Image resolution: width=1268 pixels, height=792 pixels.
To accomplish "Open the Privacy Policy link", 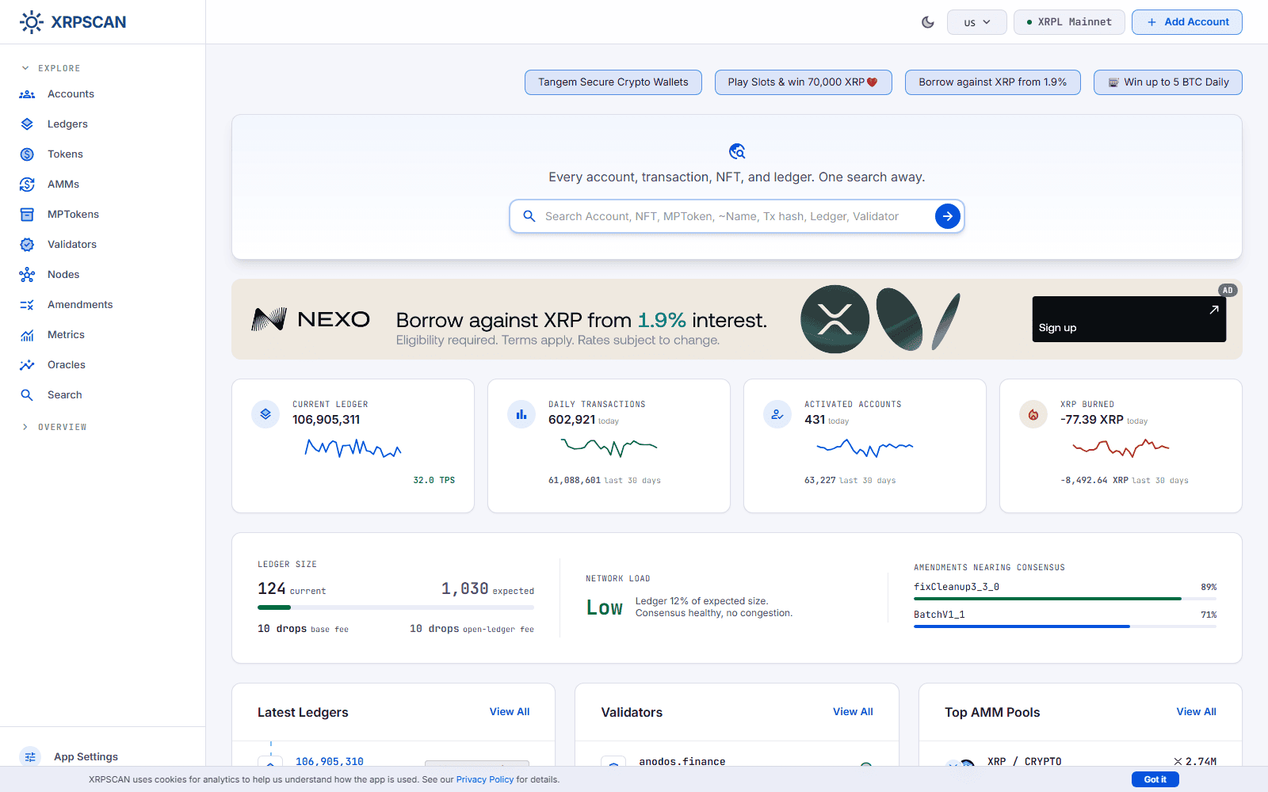I will tap(485, 779).
